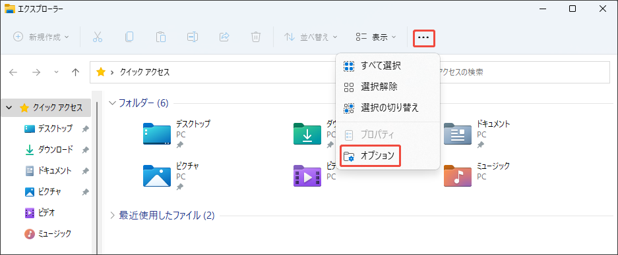
Task: Click the pin icon beside sidebar ダウンロード
Action: pos(85,150)
